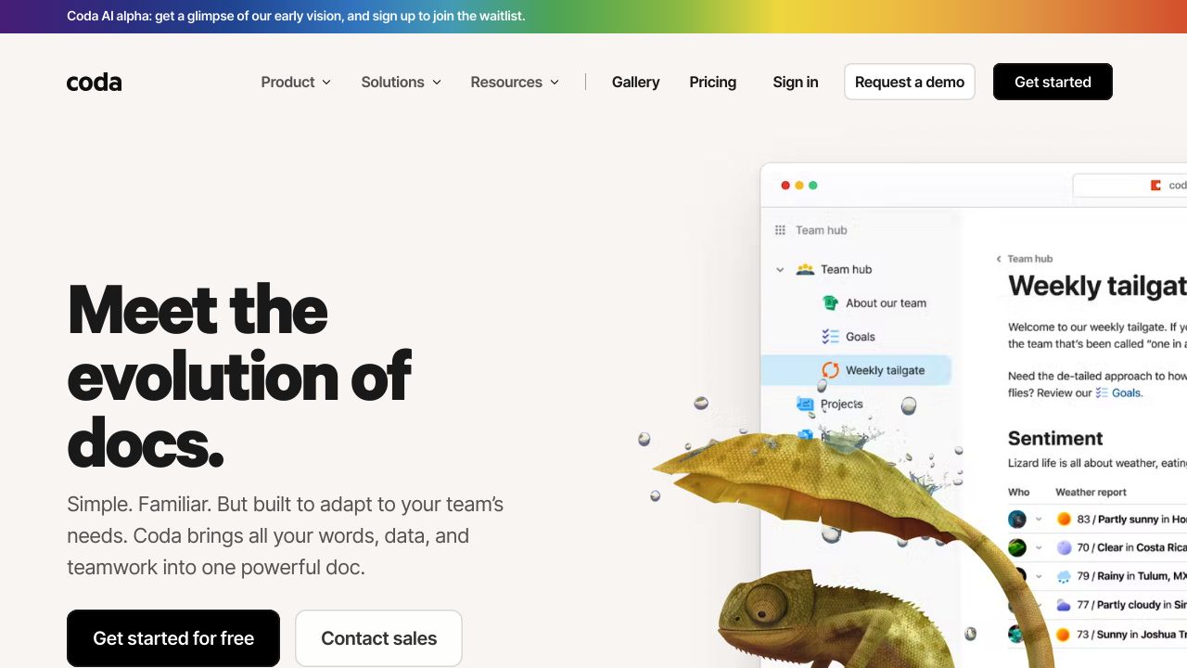Image resolution: width=1187 pixels, height=668 pixels.
Task: Click the Coda logo in header
Action: click(x=94, y=83)
